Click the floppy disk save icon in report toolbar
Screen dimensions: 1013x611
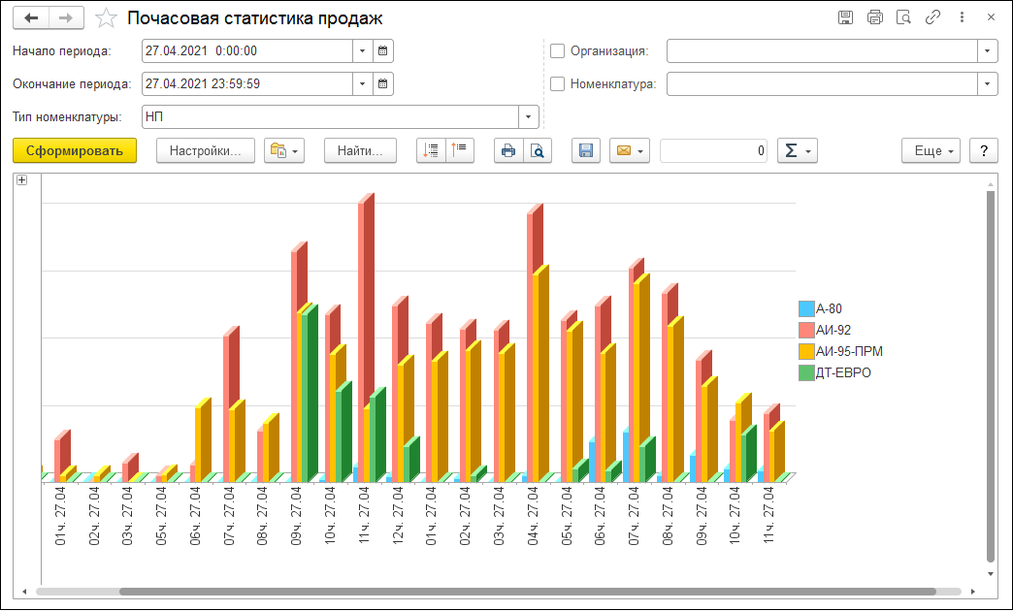pyautogui.click(x=585, y=150)
